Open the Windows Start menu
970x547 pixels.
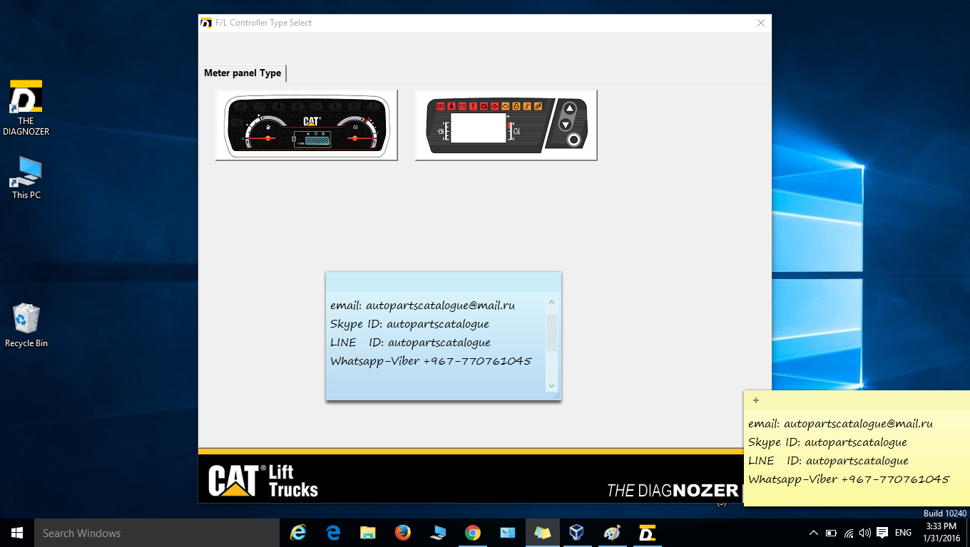coord(17,533)
